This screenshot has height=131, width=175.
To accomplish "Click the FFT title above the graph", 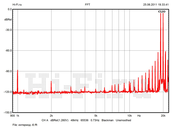I will coord(87,5).
